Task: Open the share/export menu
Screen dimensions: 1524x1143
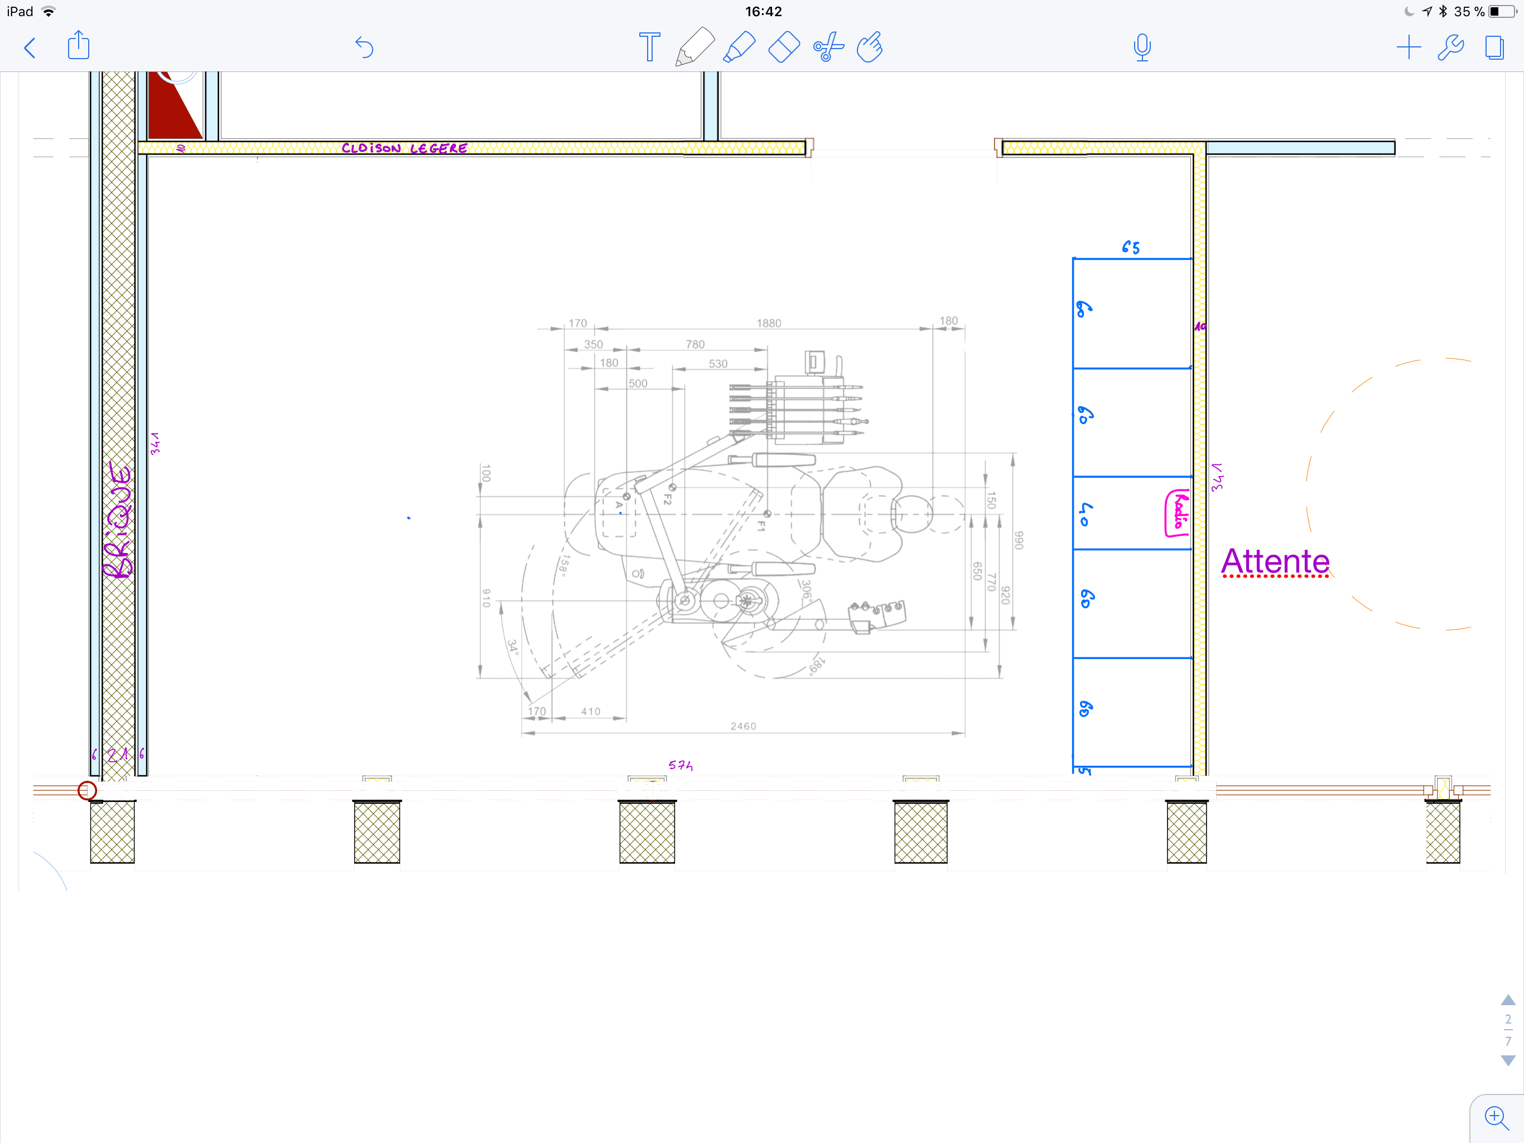Action: 79,46
